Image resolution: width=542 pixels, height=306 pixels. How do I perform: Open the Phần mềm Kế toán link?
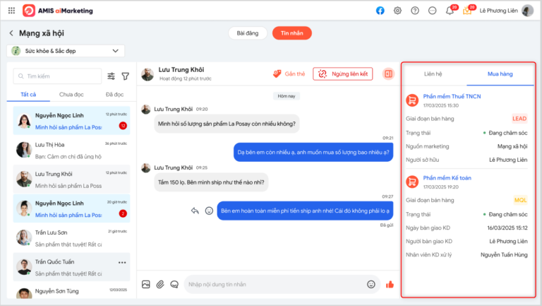[x=447, y=178]
